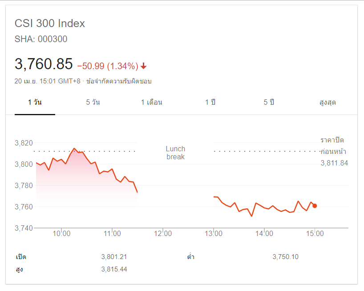Switch to the 5 ปี tab

click(269, 102)
